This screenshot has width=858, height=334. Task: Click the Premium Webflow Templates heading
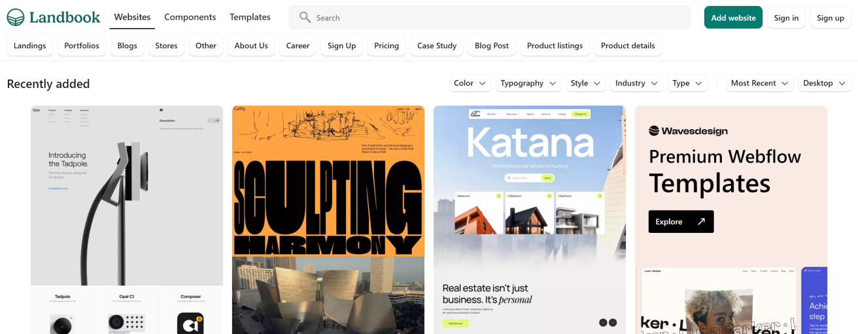click(x=725, y=171)
